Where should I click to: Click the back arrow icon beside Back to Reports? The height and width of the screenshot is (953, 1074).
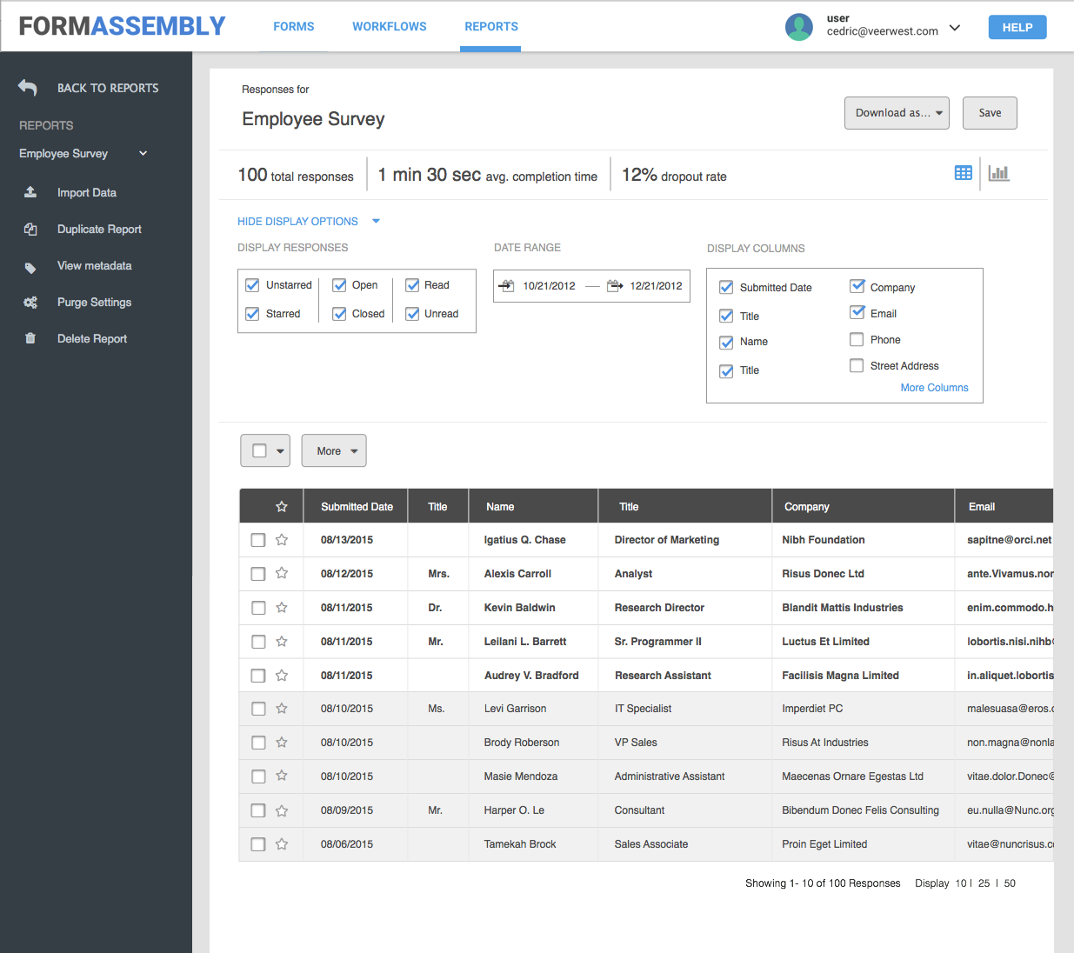coord(28,88)
